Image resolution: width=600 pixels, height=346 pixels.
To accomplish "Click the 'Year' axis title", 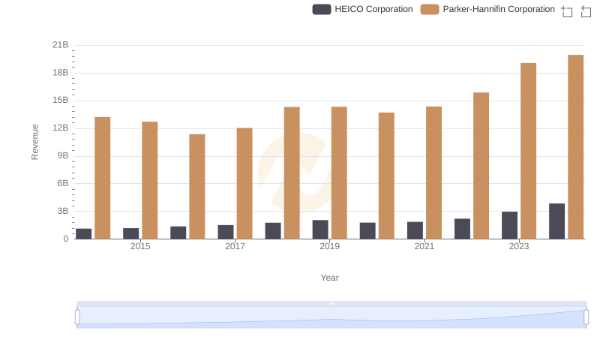I will point(329,278).
